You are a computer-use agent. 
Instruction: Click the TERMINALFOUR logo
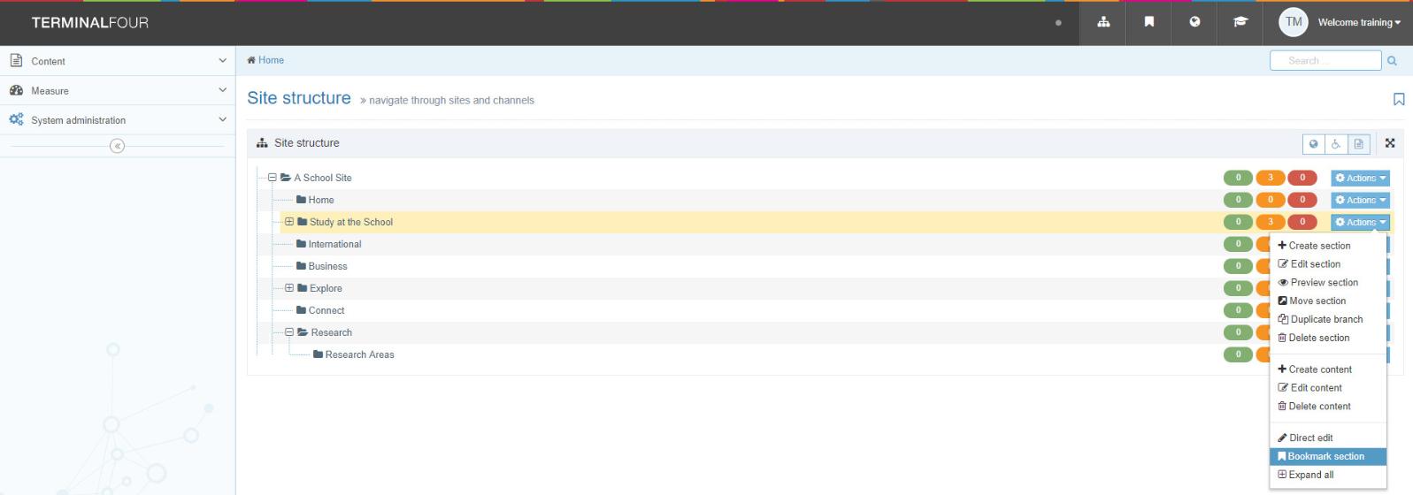(90, 22)
